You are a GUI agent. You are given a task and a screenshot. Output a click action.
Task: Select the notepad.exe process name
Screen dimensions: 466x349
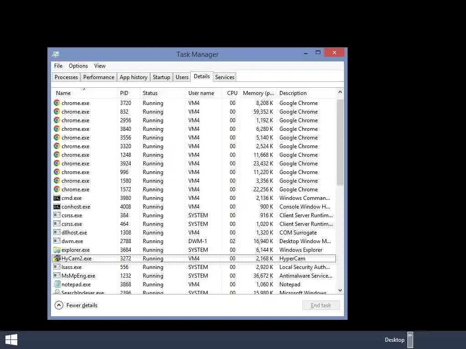[x=76, y=284]
